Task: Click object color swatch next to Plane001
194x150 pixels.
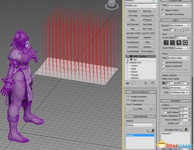Action: (x=156, y=1)
